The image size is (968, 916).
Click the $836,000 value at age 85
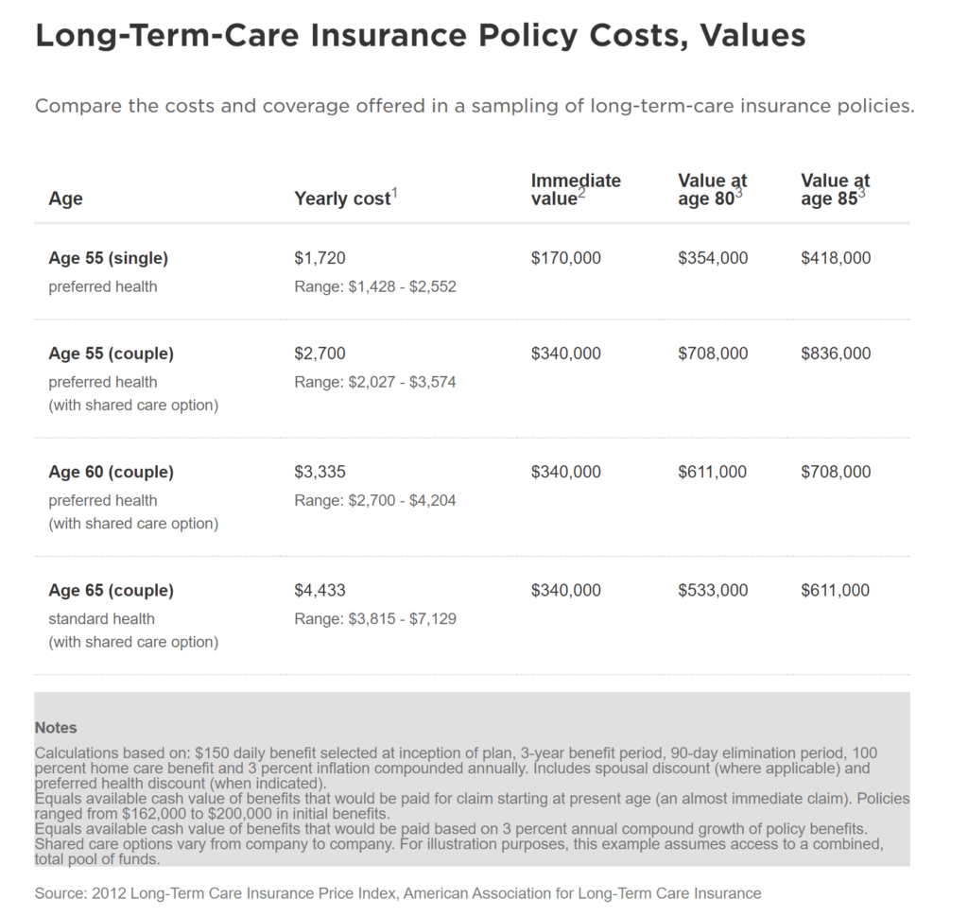tap(836, 354)
